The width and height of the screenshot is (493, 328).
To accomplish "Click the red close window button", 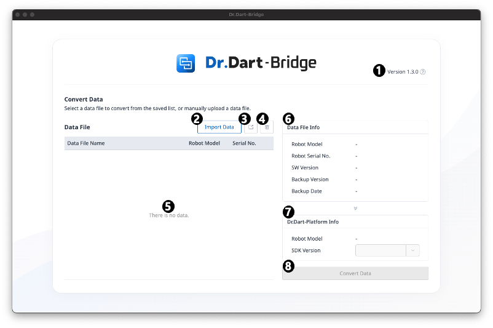I will (x=18, y=14).
